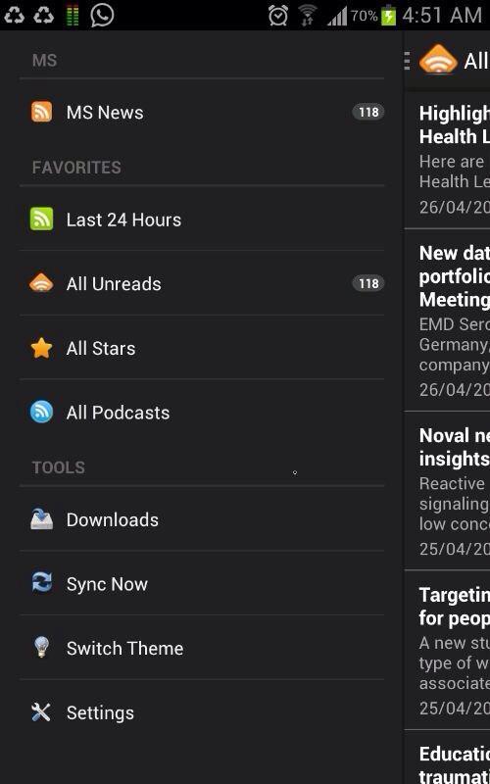Tap the Switch Theme lightbulb icon
Viewport: 490px width, 784px height.
tap(41, 648)
